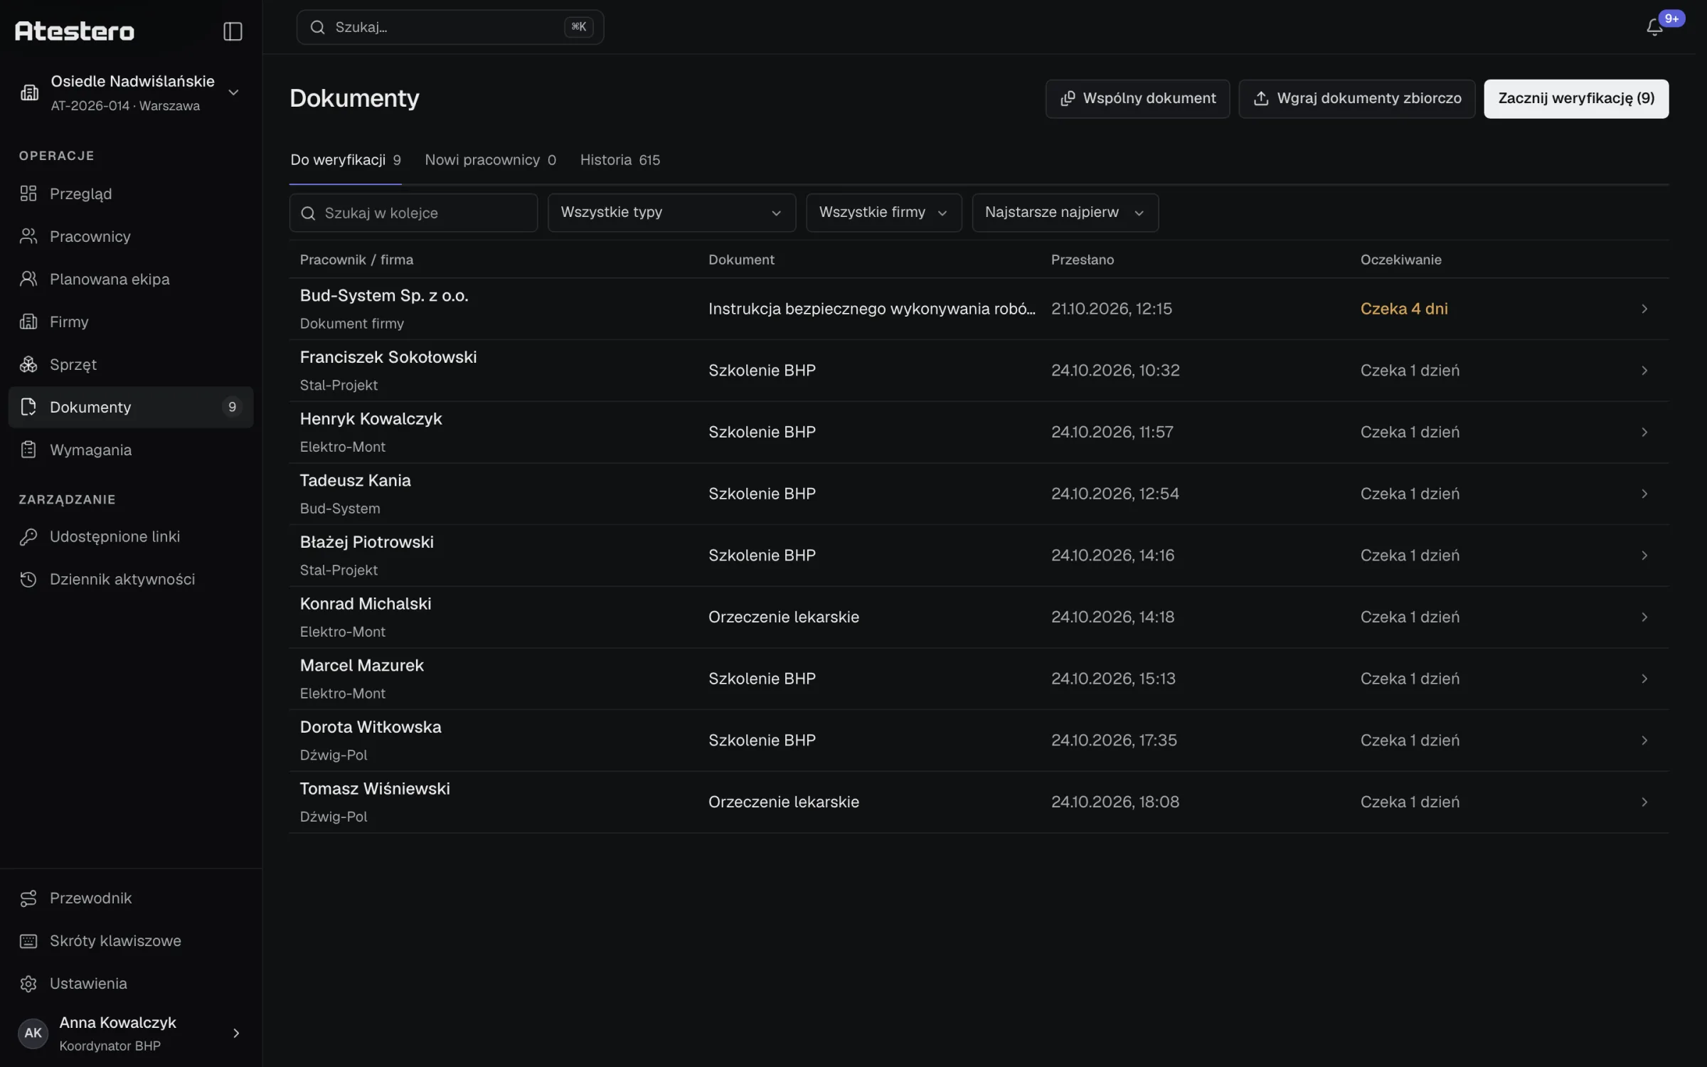
Task: Open Wymagania in the sidebar
Action: (x=131, y=450)
